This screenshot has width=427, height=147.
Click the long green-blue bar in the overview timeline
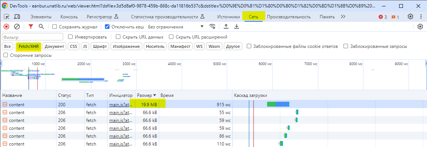(83, 79)
